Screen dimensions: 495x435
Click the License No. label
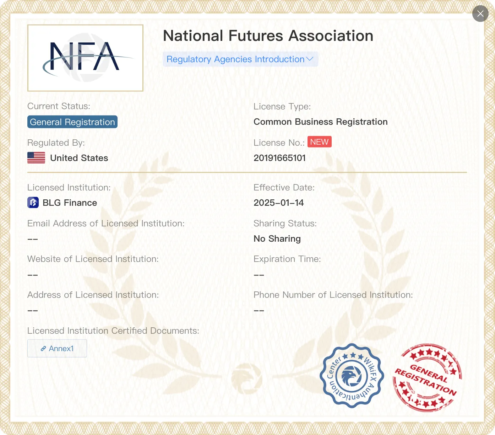(279, 143)
